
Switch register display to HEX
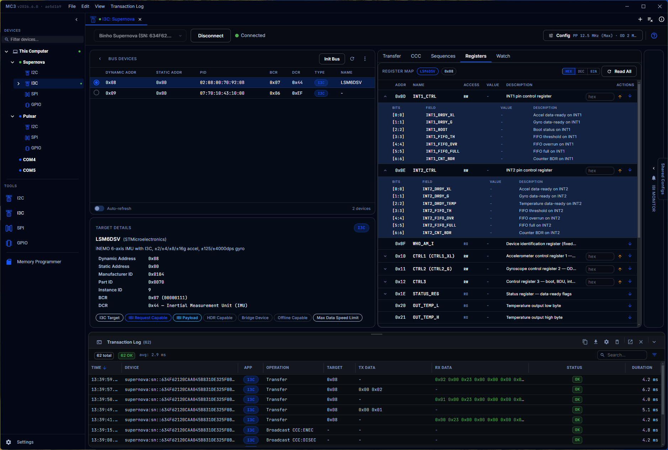tap(569, 72)
